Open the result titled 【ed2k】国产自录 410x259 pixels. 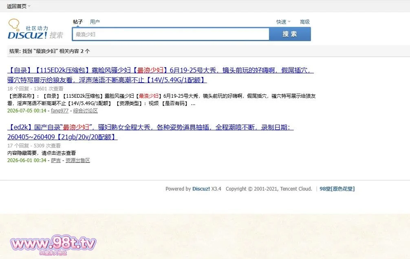click(150, 132)
